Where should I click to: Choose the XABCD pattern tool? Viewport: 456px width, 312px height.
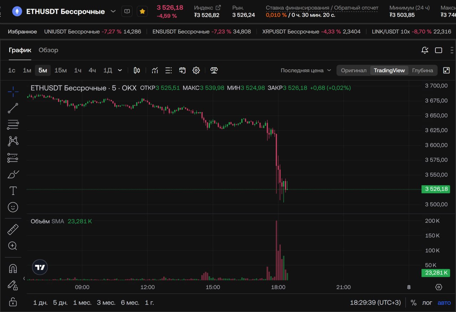(13, 141)
